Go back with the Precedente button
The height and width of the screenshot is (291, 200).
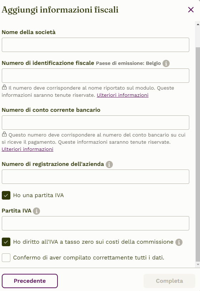point(30,281)
